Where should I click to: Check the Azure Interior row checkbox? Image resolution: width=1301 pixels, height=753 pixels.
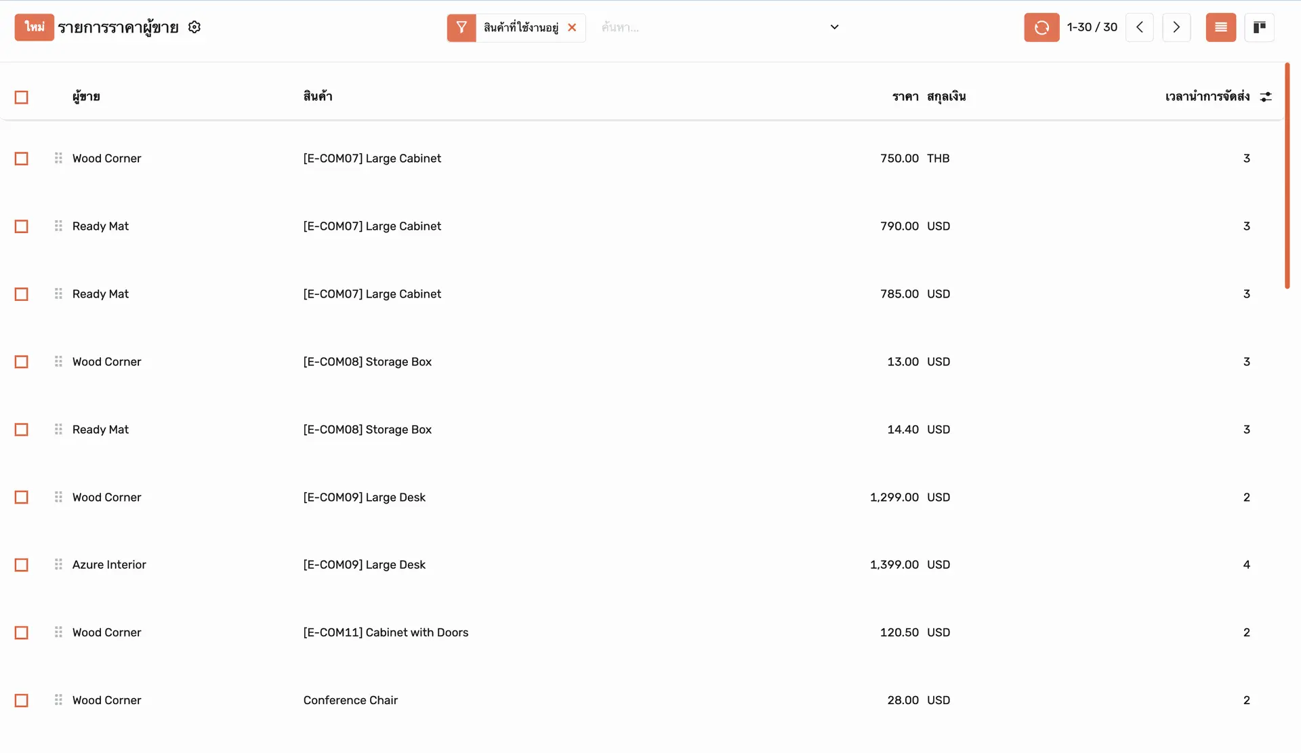click(x=22, y=565)
